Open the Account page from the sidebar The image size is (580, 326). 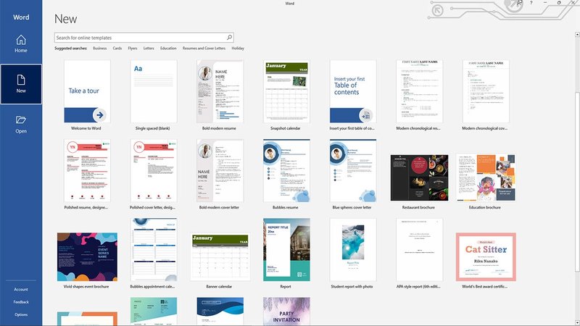pos(21,289)
